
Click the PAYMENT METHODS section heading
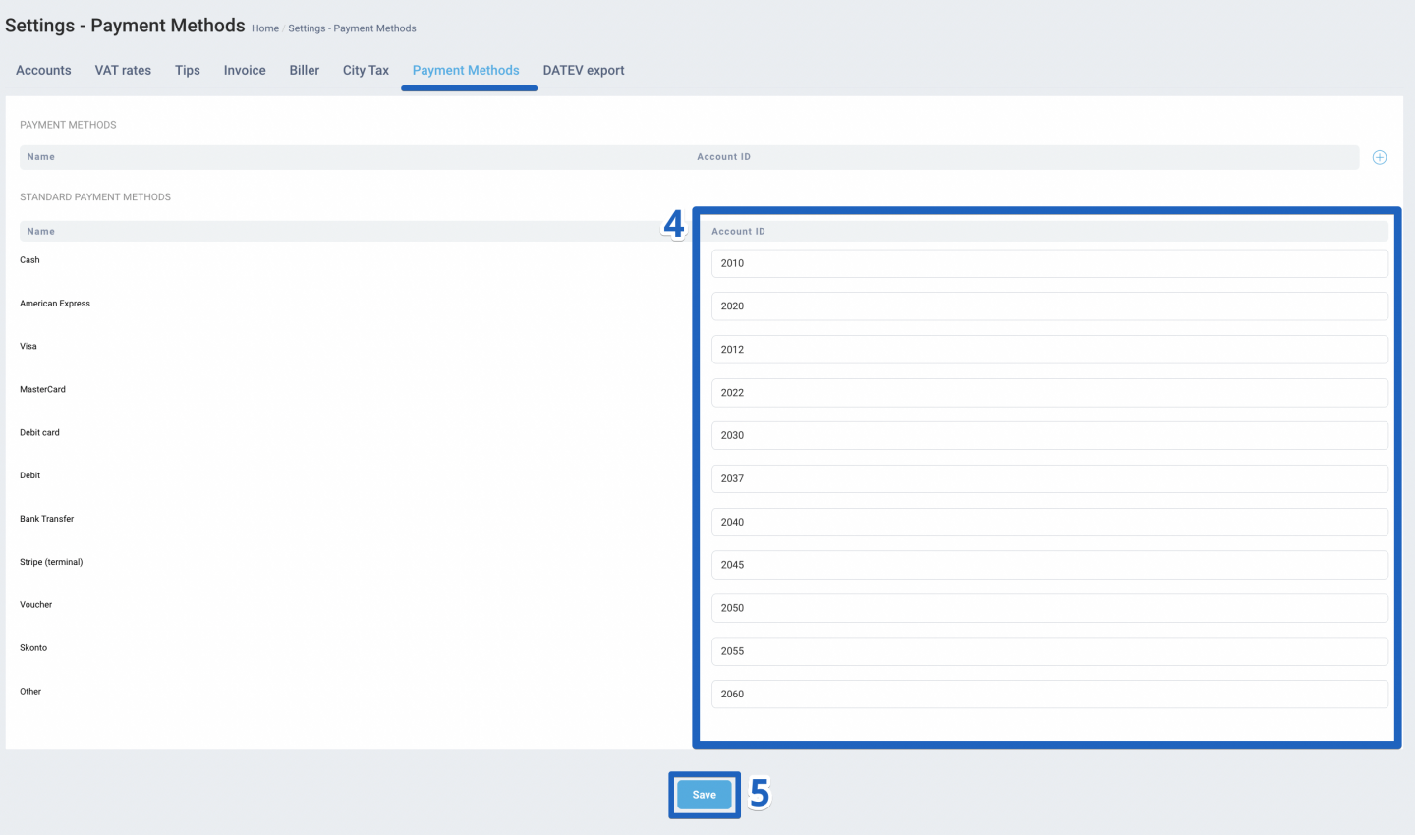[68, 125]
